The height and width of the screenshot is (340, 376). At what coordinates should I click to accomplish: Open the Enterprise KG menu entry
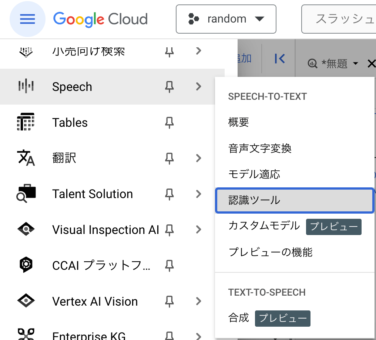pyautogui.click(x=89, y=336)
